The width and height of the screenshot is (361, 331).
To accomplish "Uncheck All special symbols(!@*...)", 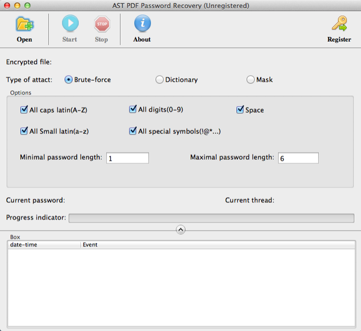I will point(133,131).
